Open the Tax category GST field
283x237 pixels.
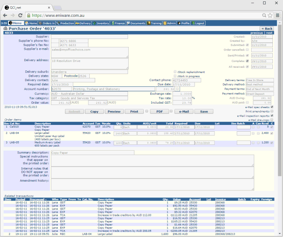click(x=89, y=98)
